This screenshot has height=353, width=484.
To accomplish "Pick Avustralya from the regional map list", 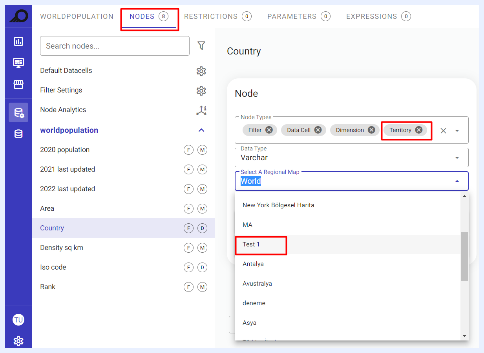I will pos(347,284).
